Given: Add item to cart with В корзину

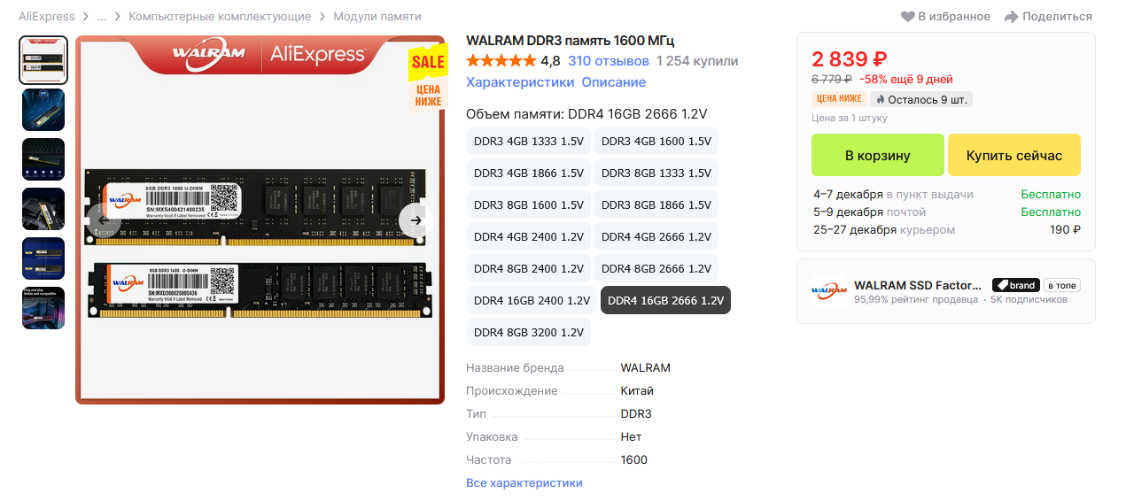Looking at the screenshot, I should click(878, 156).
